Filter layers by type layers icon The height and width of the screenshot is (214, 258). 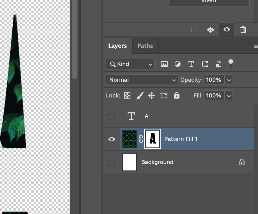pos(191,64)
